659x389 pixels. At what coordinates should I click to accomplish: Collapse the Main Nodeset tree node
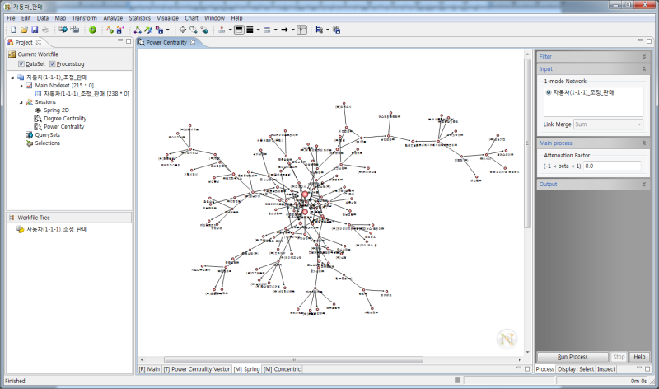coord(21,86)
